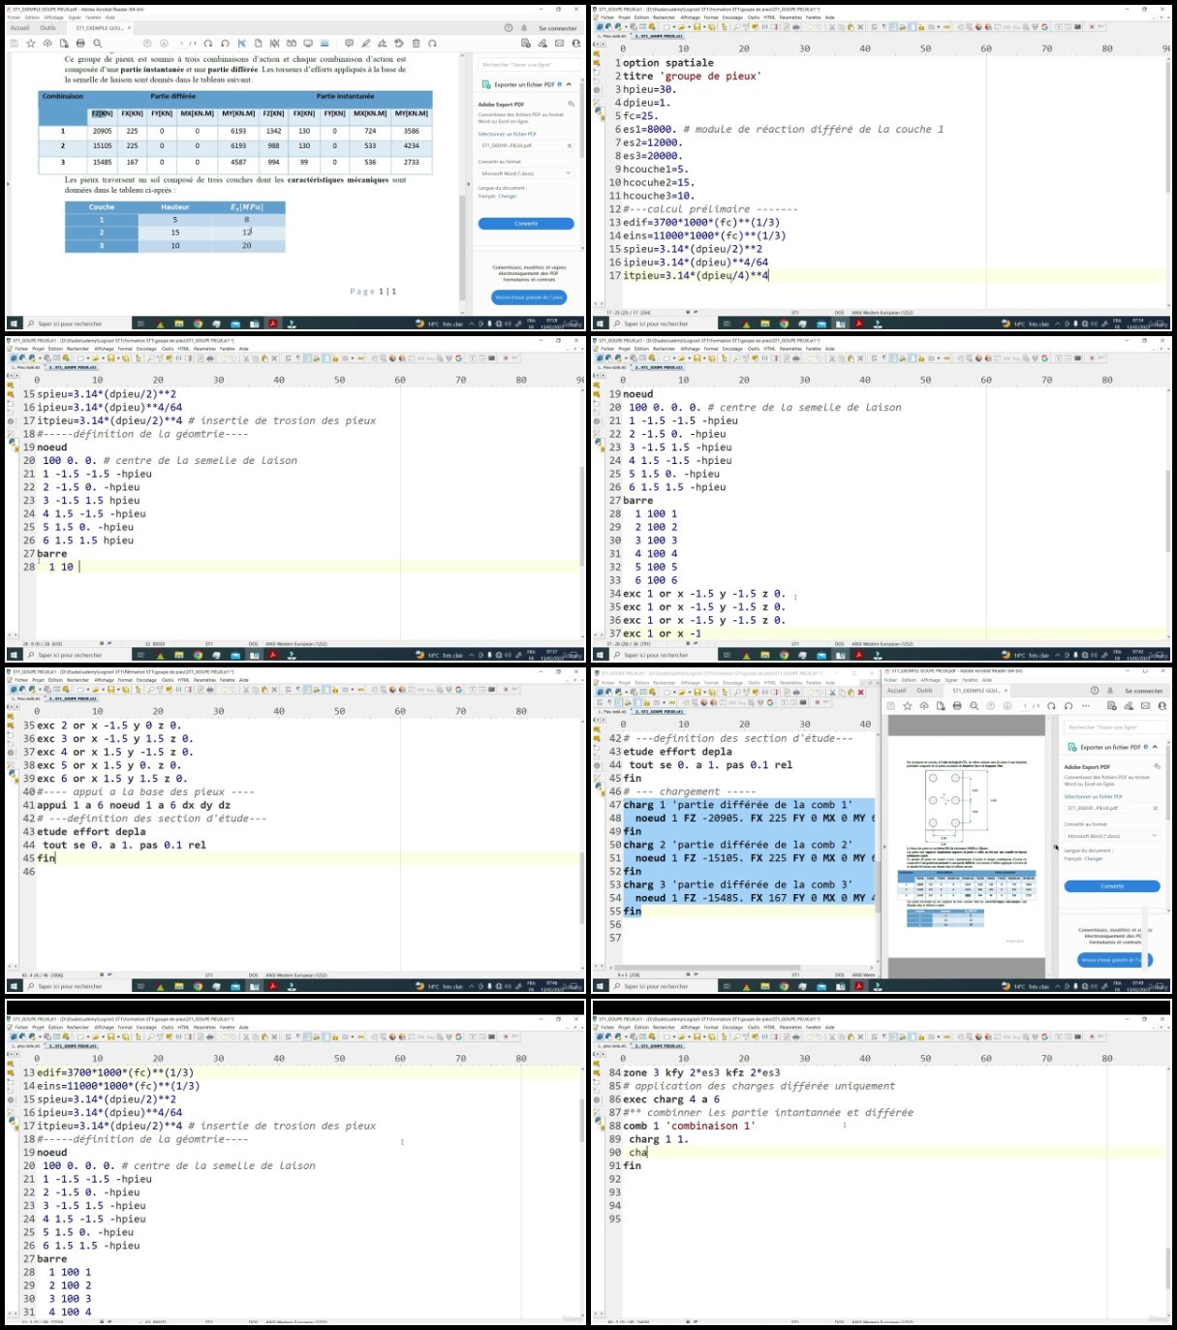Click the print icon in top-left Acrobat toolbar

point(80,44)
